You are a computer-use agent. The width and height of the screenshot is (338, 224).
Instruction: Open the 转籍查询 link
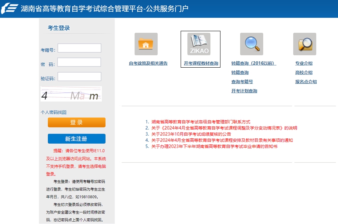(x=240, y=73)
